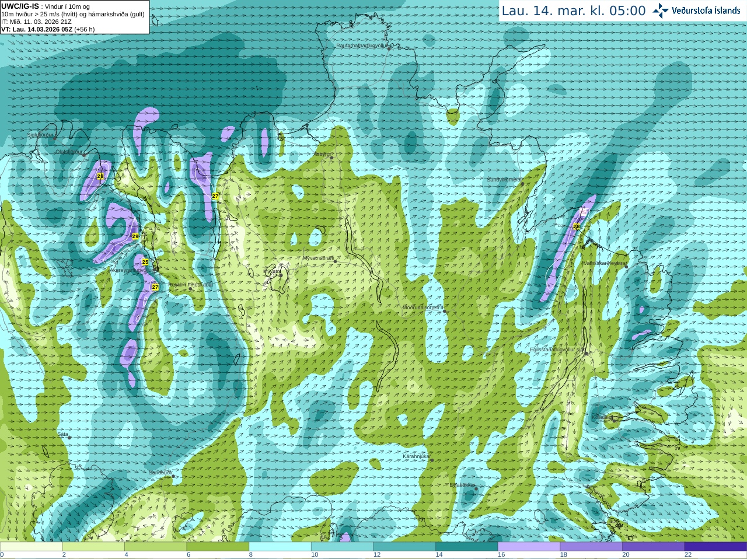Pick the dark purple legend swatch above 22 m/s
The width and height of the screenshot is (747, 559).
pos(715,547)
